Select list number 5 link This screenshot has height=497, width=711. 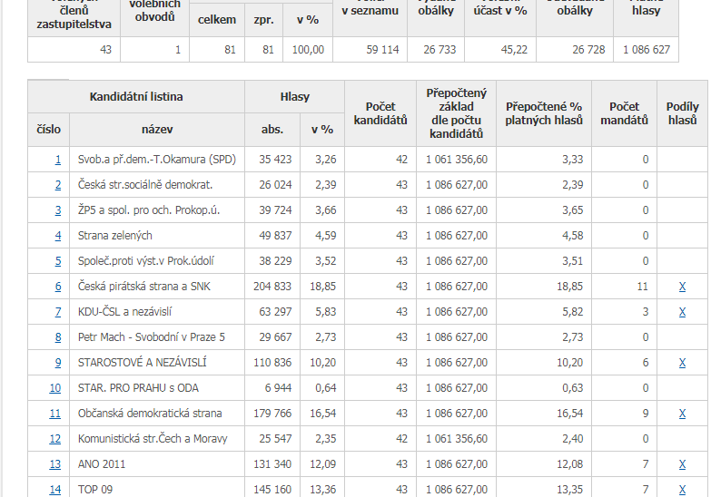[57, 261]
